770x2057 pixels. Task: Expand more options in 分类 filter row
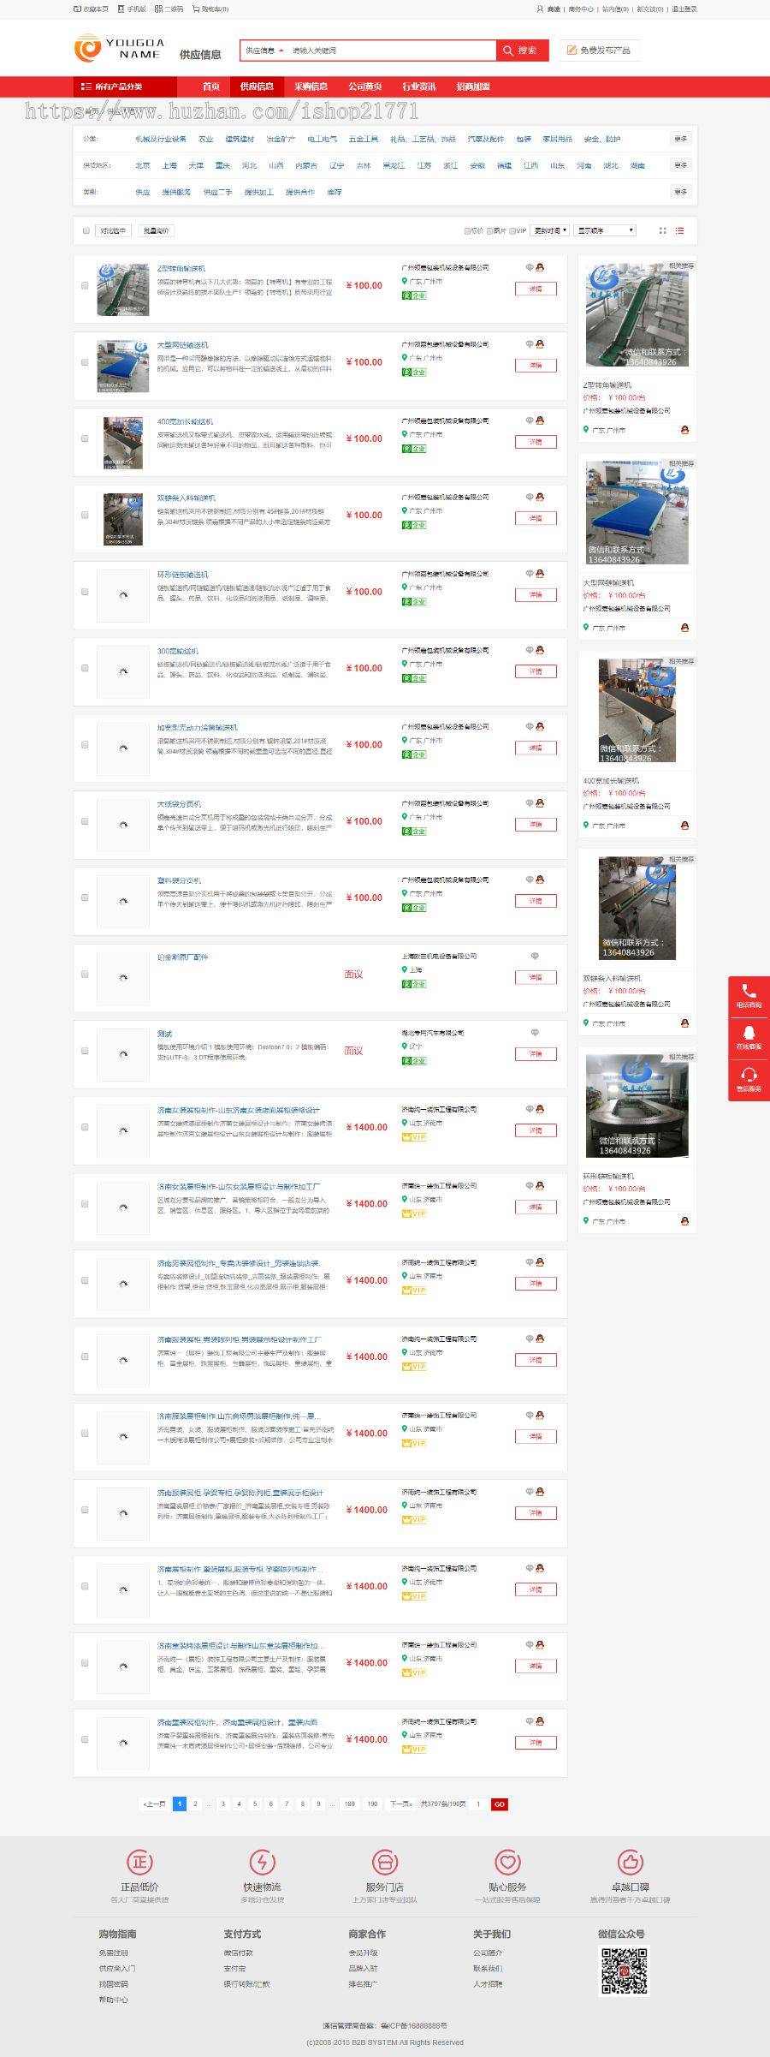[x=681, y=139]
